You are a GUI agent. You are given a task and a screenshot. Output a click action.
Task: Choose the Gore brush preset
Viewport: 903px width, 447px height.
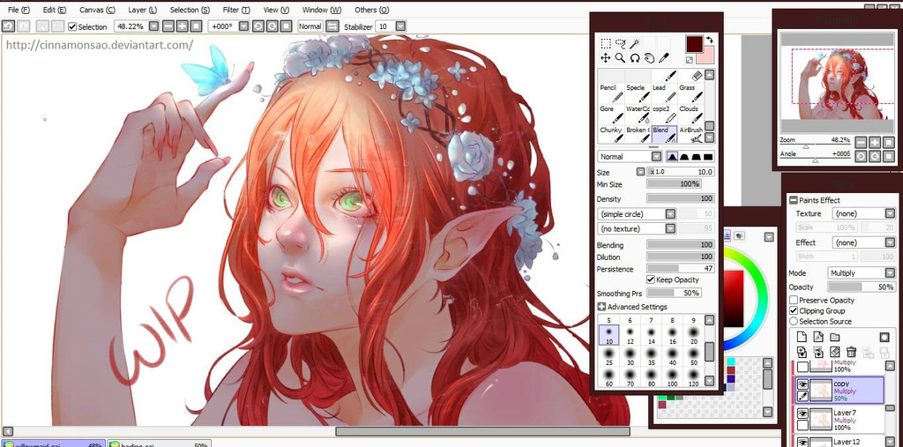[610, 114]
